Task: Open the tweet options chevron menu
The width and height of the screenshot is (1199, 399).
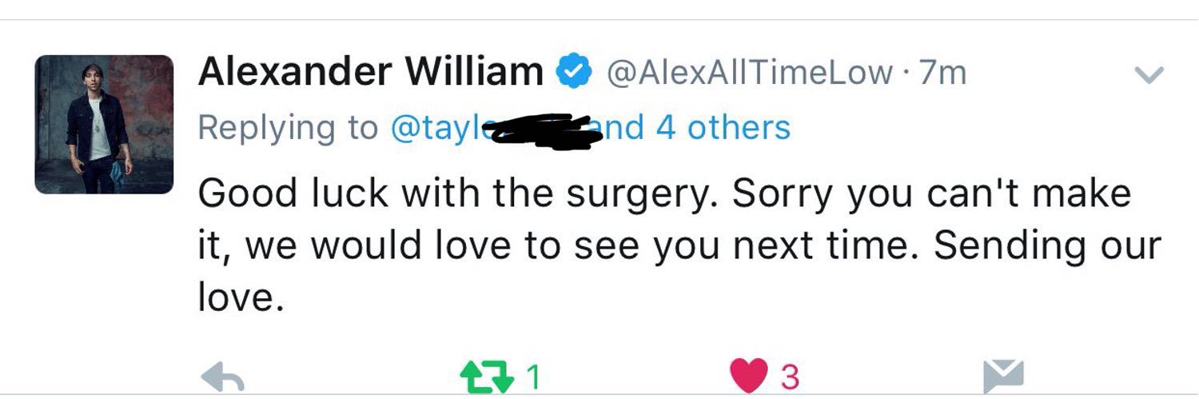Action: coord(1149,74)
